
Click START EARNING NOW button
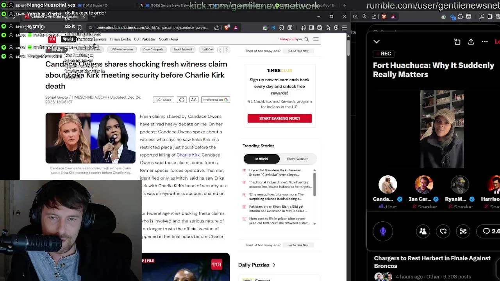[280, 118]
